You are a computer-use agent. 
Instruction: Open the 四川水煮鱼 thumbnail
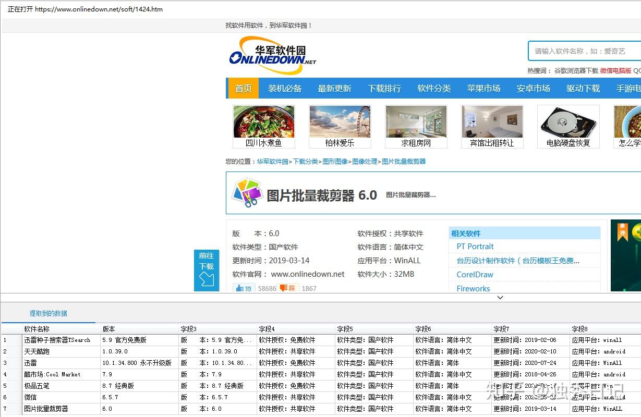click(264, 126)
